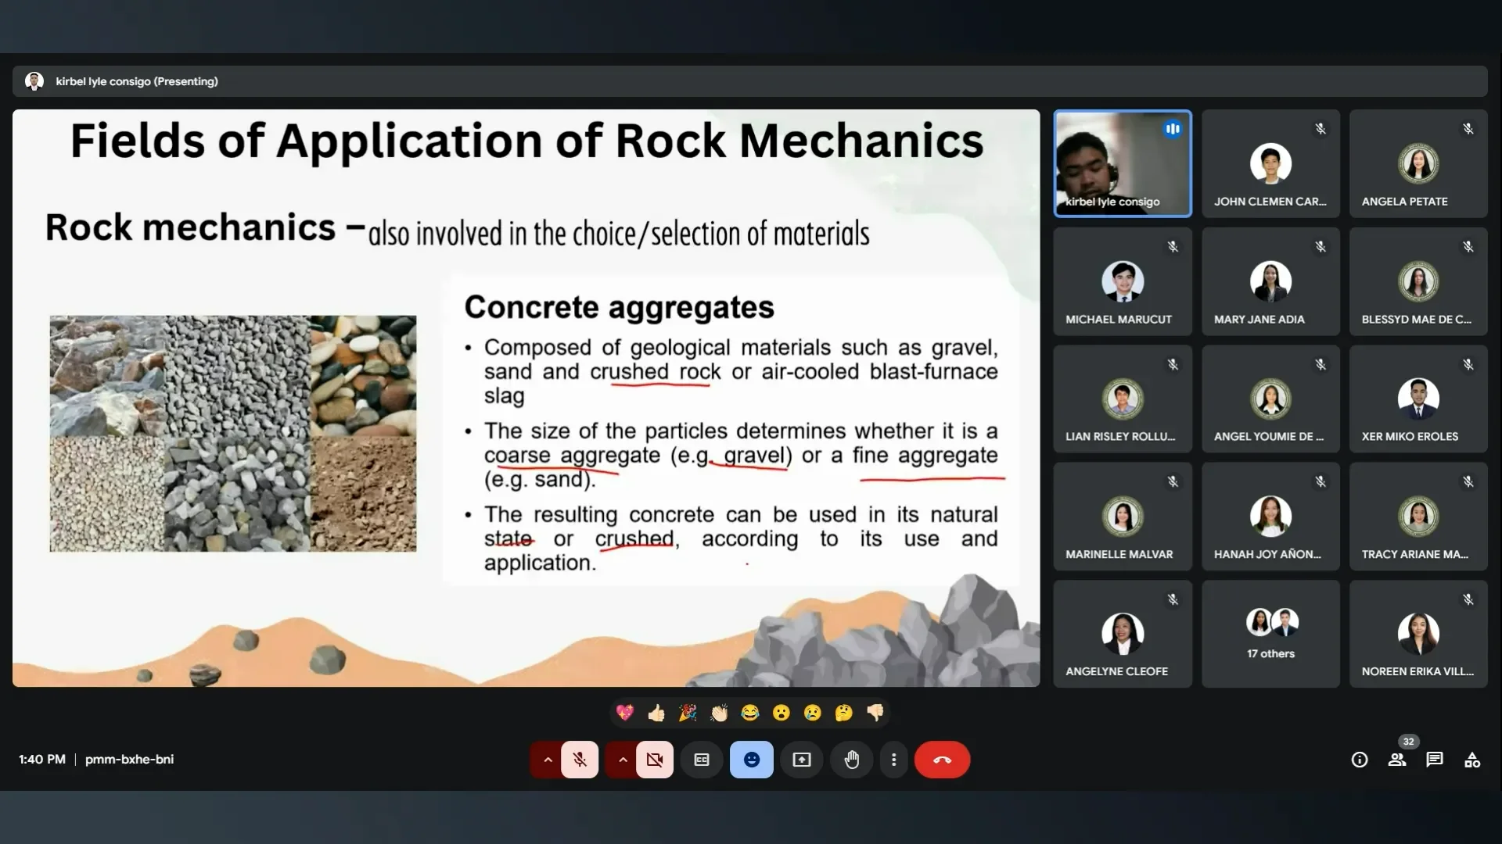
Task: Unmute your microphone
Action: (580, 759)
